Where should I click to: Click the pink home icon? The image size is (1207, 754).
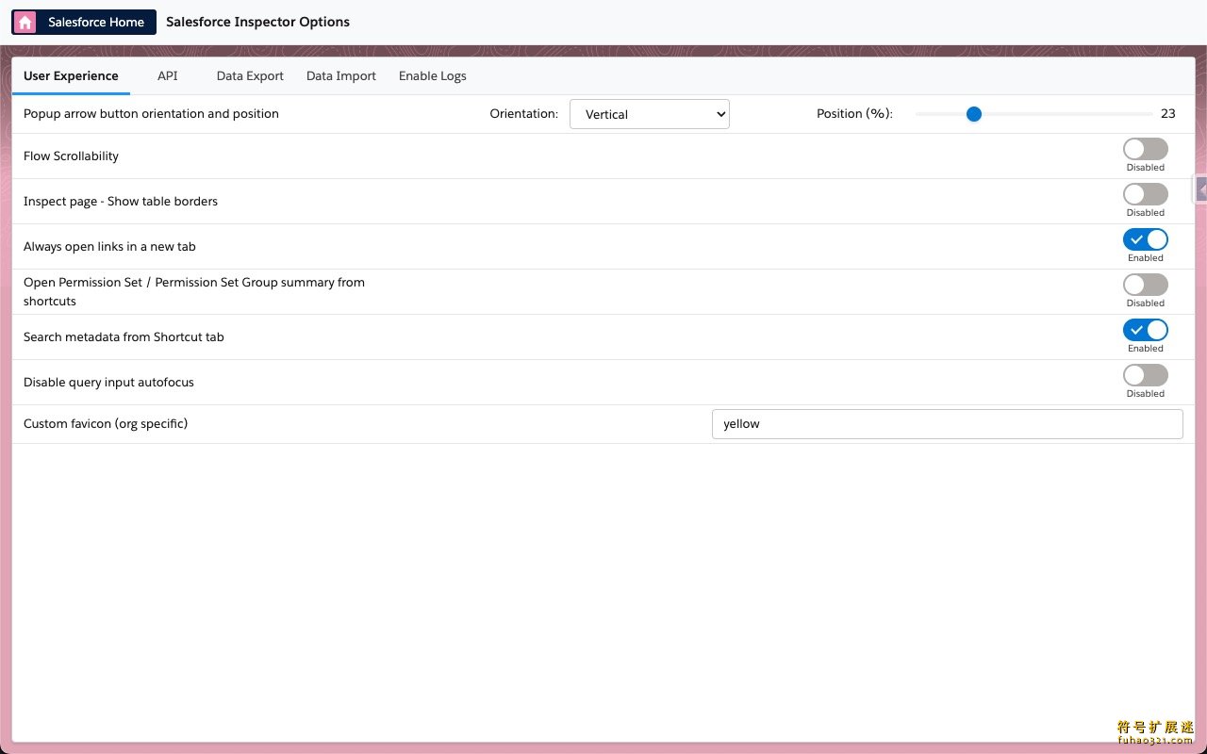tap(25, 23)
